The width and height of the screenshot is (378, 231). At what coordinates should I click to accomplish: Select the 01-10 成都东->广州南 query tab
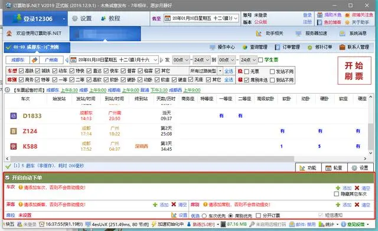[37, 47]
